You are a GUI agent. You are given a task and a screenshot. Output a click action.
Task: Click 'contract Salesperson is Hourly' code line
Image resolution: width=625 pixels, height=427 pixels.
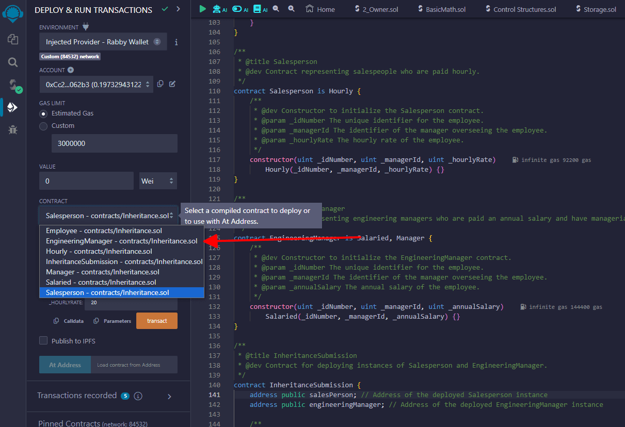click(x=298, y=91)
